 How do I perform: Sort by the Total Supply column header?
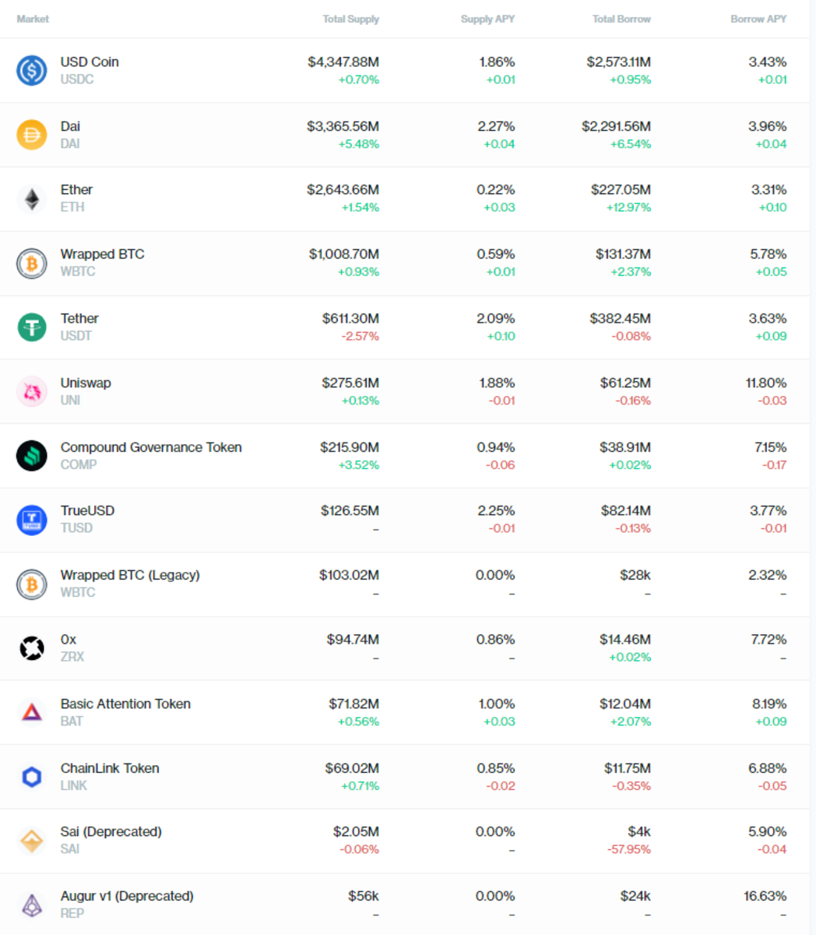pos(350,19)
